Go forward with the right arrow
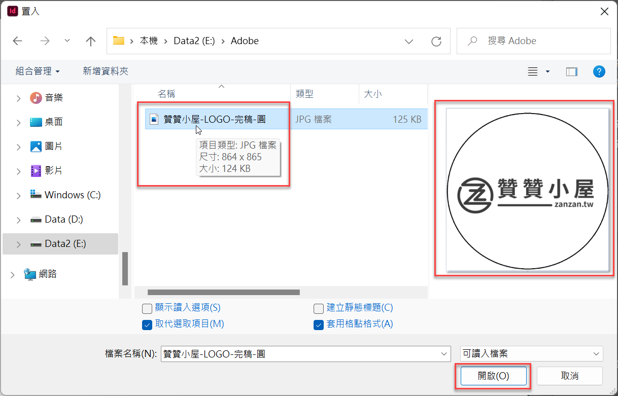Screen dimensions: 618x396 point(45,41)
